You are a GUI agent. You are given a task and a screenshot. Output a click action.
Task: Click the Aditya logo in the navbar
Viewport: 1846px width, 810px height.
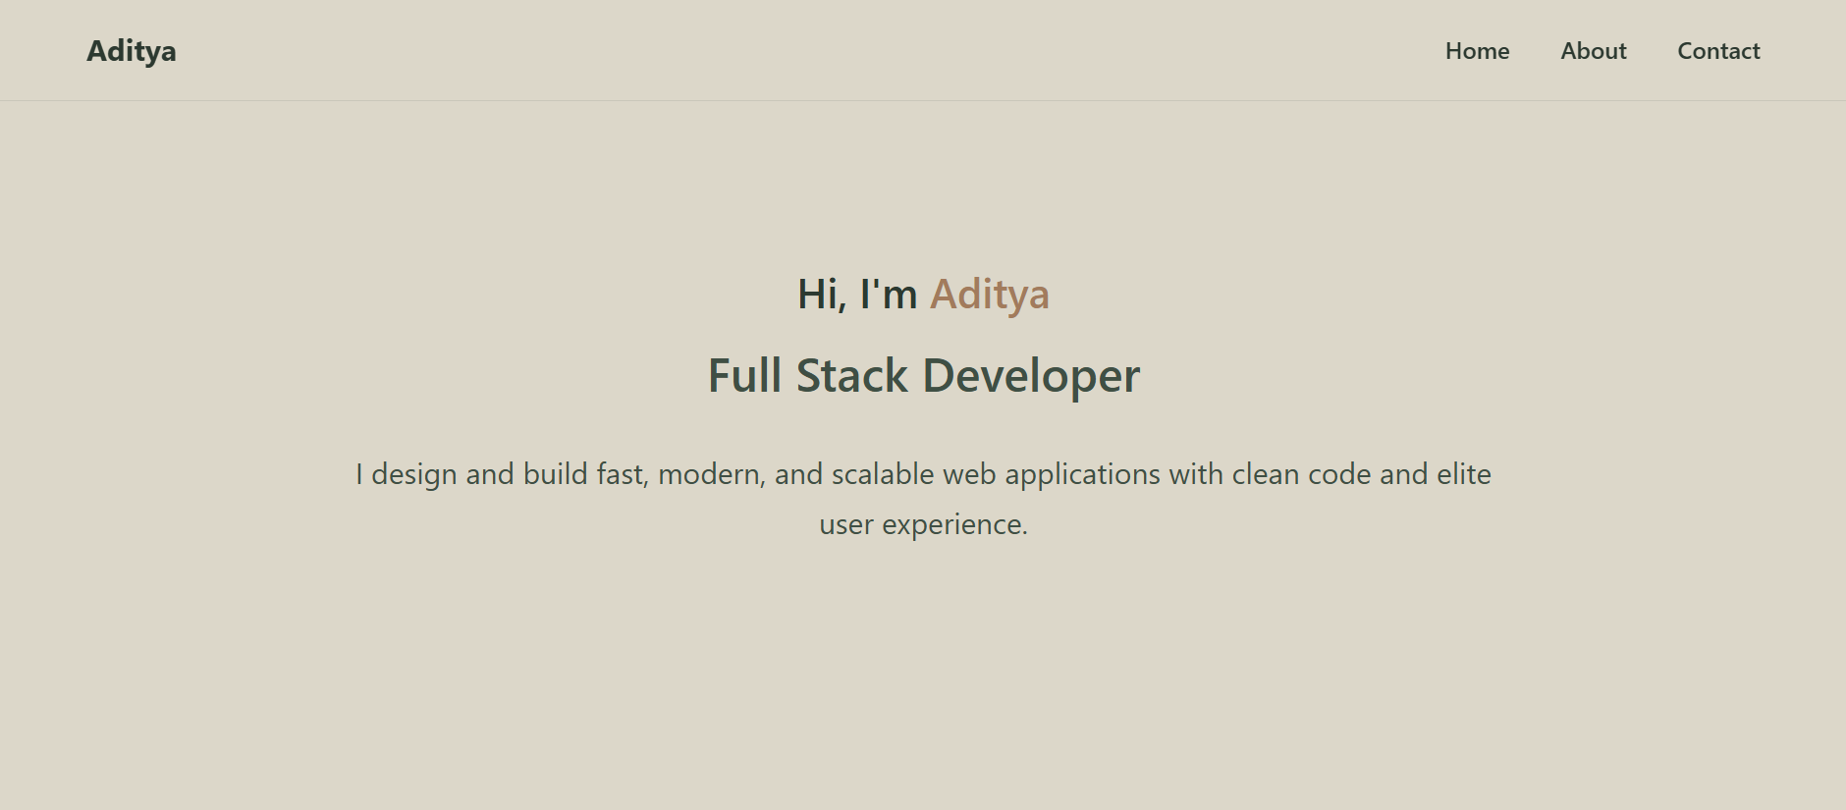coord(132,51)
